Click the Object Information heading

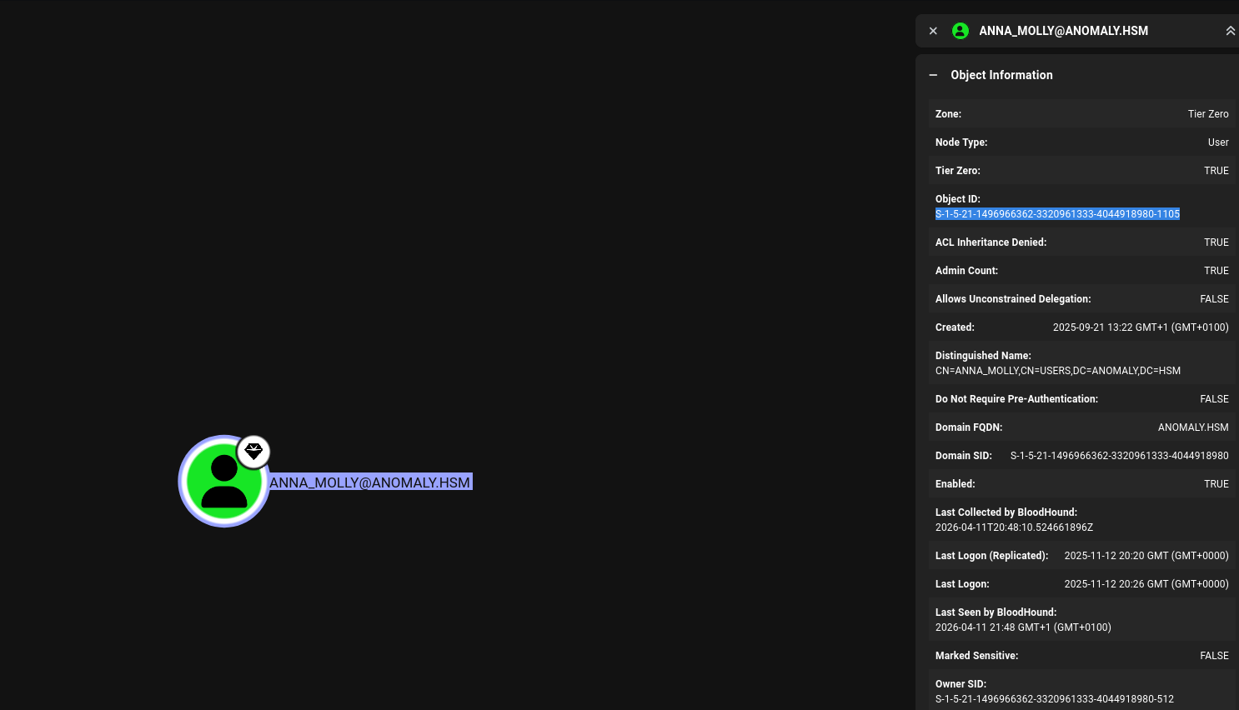coord(1001,75)
